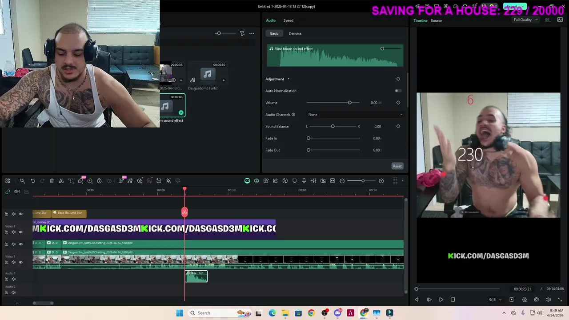Delete the selected clip with trash icon

point(52,181)
